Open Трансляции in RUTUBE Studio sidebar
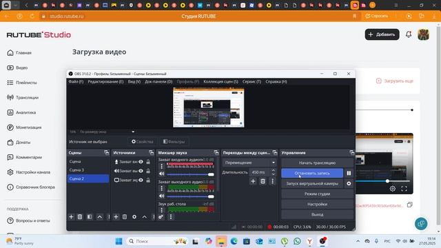441x248 pixels. point(28,98)
